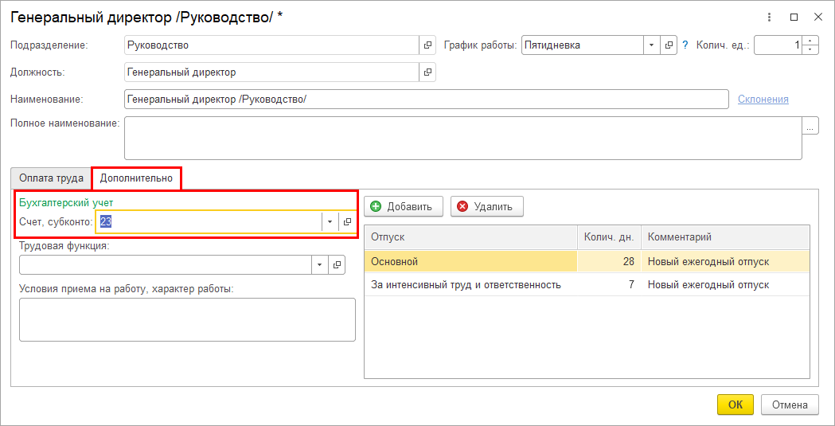Click the blue question mark help icon
This screenshot has width=835, height=426.
(x=685, y=45)
